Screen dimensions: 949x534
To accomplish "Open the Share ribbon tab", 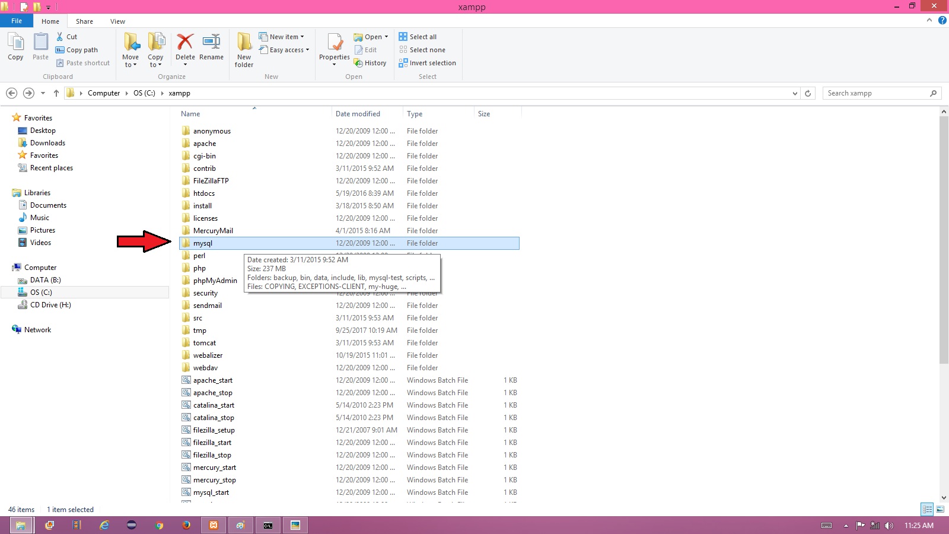I will coord(84,21).
